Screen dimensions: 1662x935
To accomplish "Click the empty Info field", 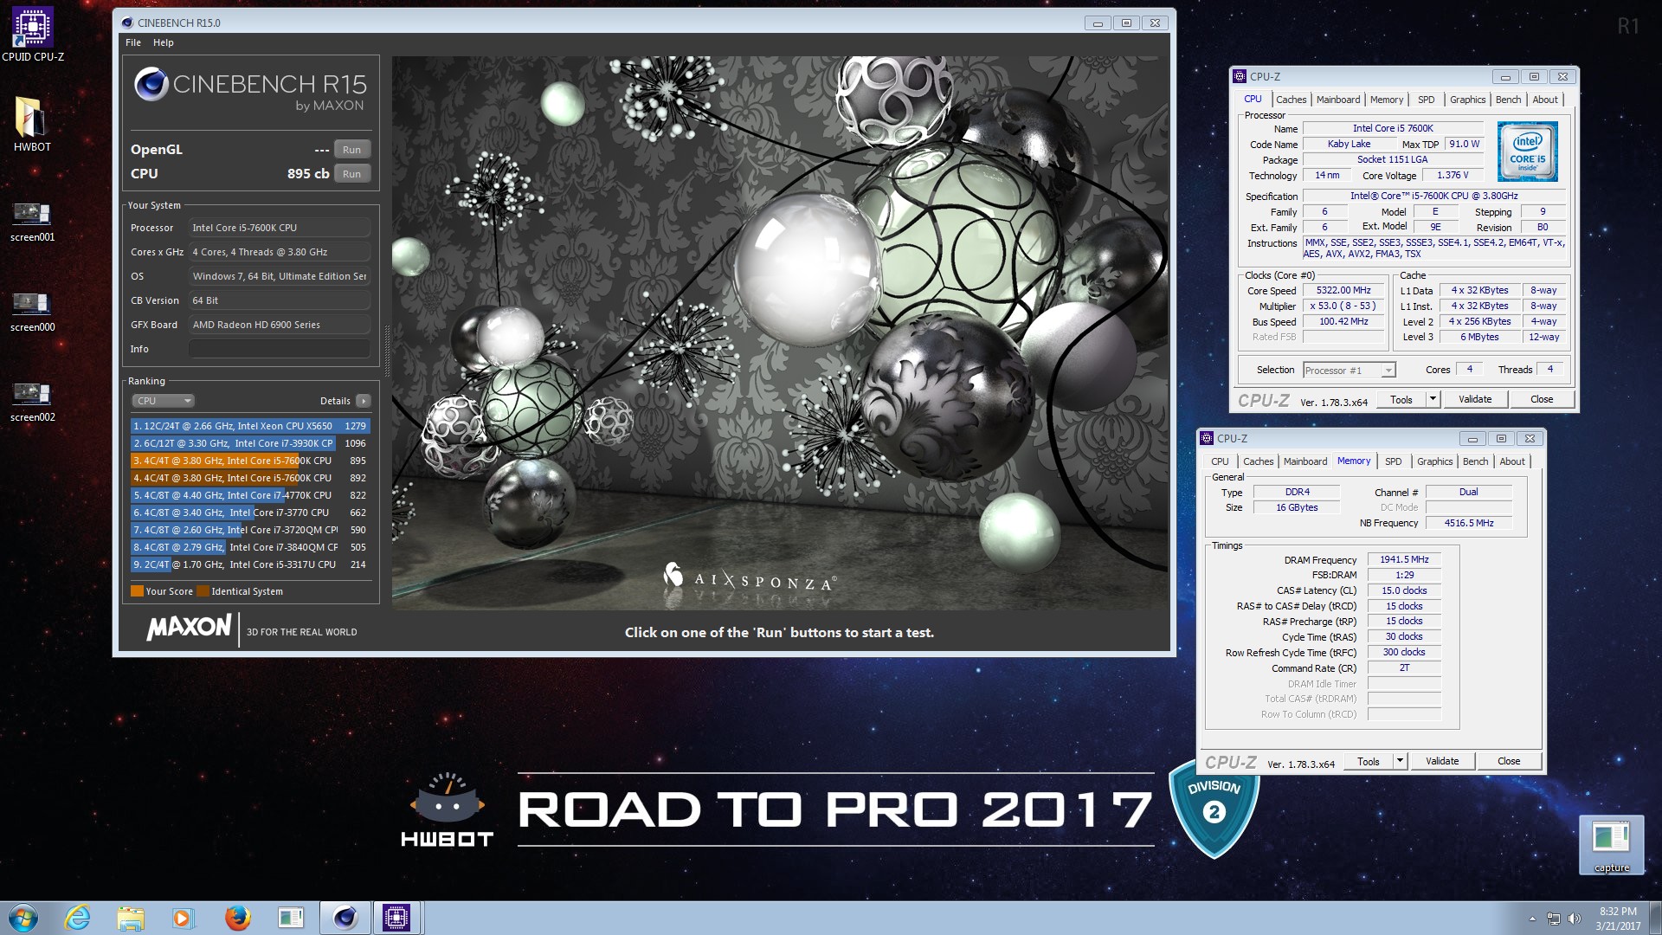I will pos(280,349).
